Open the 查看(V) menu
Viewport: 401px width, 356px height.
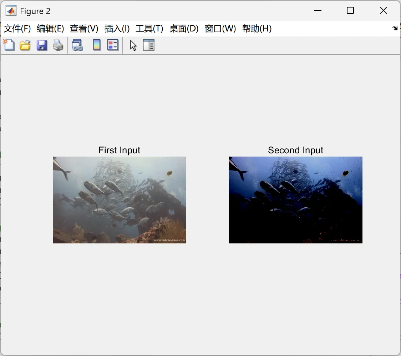pos(84,29)
